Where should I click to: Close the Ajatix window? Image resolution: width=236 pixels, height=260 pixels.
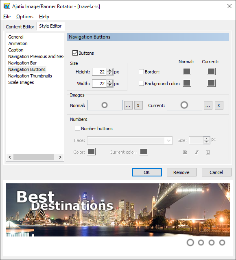(229, 6)
